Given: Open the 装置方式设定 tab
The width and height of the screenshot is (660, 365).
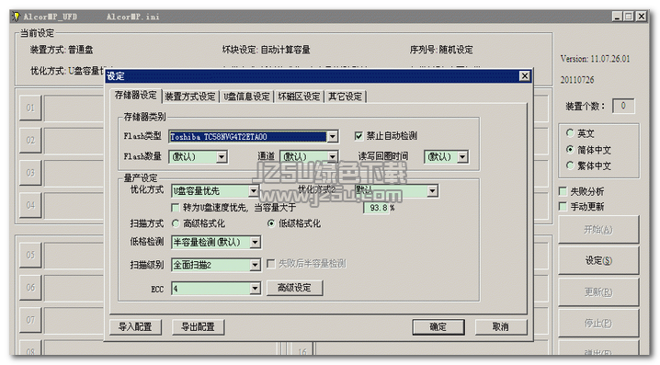Looking at the screenshot, I should [x=190, y=97].
